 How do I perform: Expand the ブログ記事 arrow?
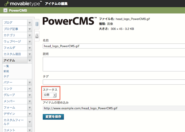(x=30, y=29)
